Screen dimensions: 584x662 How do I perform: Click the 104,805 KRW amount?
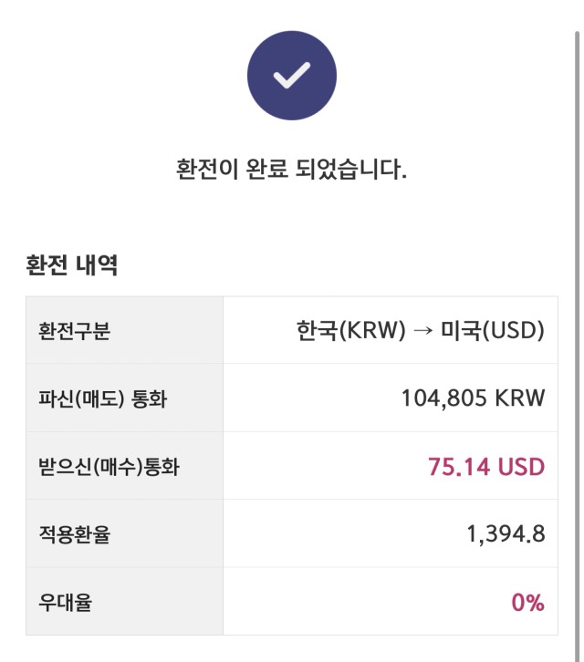(473, 398)
